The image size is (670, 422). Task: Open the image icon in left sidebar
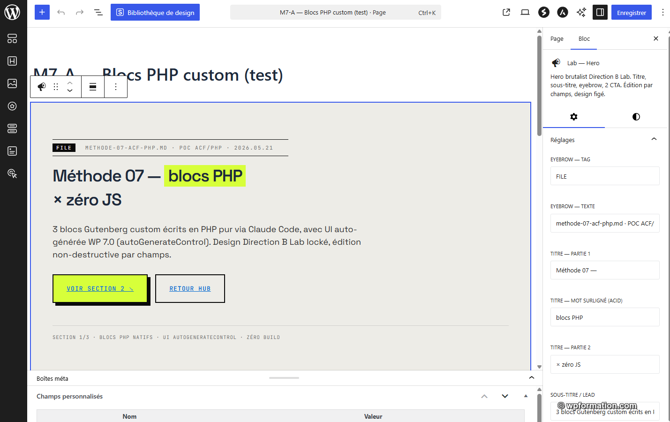(13, 83)
